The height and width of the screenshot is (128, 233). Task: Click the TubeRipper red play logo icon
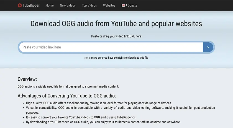point(20,5)
